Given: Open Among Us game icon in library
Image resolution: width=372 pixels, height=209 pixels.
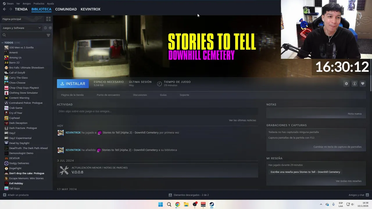Looking at the screenshot, I should (x=6, y=57).
